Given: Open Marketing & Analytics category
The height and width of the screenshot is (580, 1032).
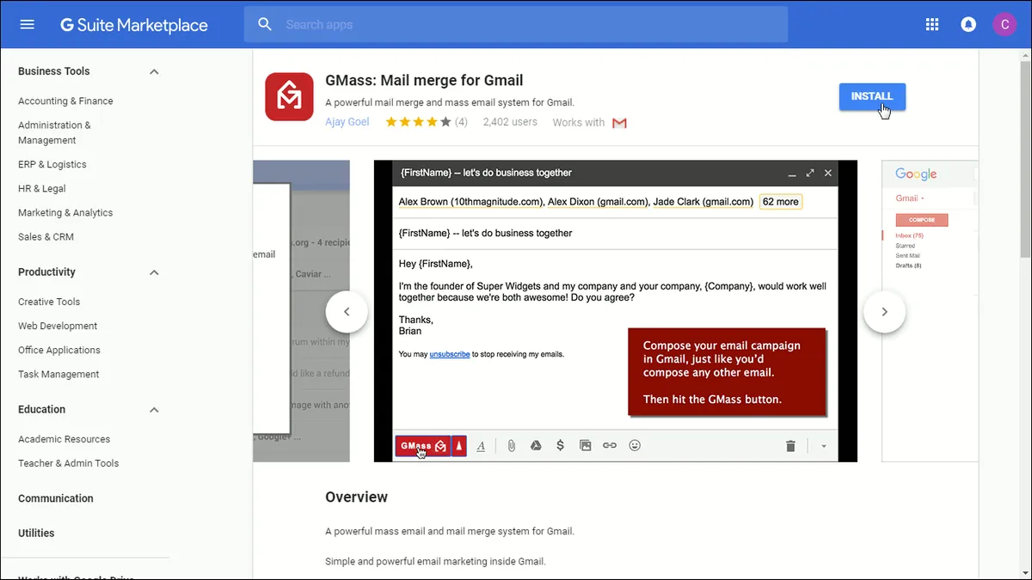Looking at the screenshot, I should [x=65, y=212].
